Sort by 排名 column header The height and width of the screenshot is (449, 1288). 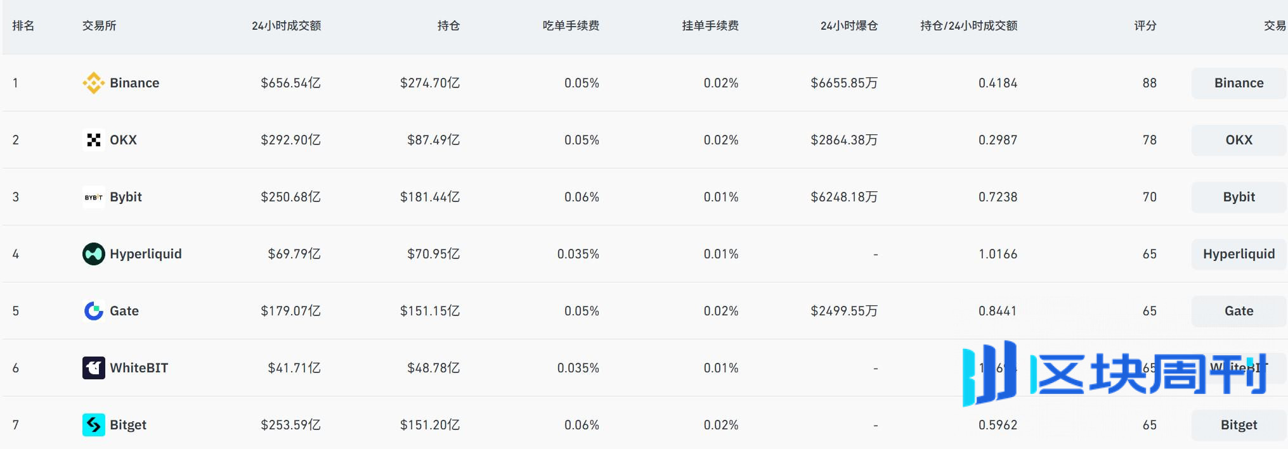[x=23, y=26]
